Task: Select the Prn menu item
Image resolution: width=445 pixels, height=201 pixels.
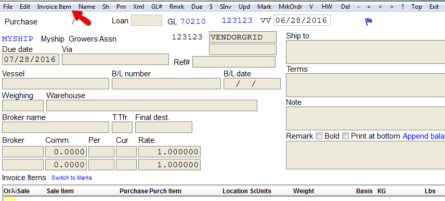Action: tap(121, 7)
